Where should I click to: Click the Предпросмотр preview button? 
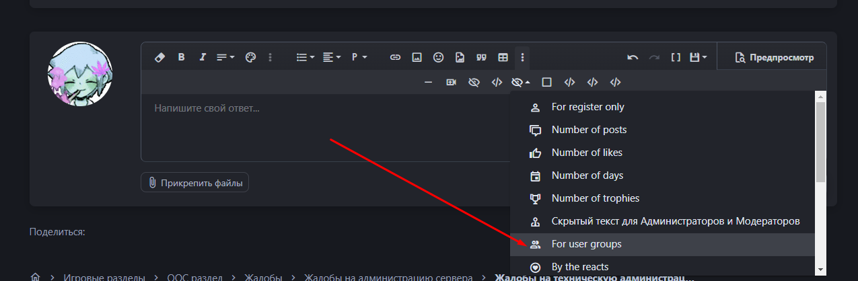coord(775,57)
